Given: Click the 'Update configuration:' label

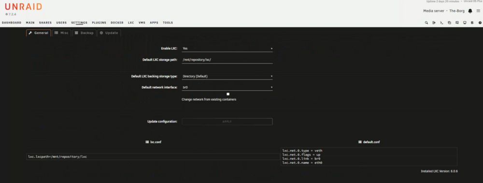Looking at the screenshot, I should (162, 121).
